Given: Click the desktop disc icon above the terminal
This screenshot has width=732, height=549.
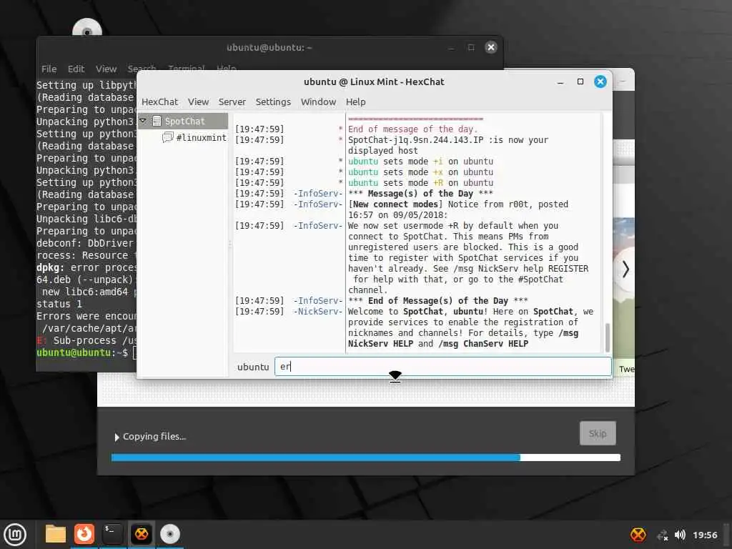Looking at the screenshot, I should pyautogui.click(x=86, y=28).
